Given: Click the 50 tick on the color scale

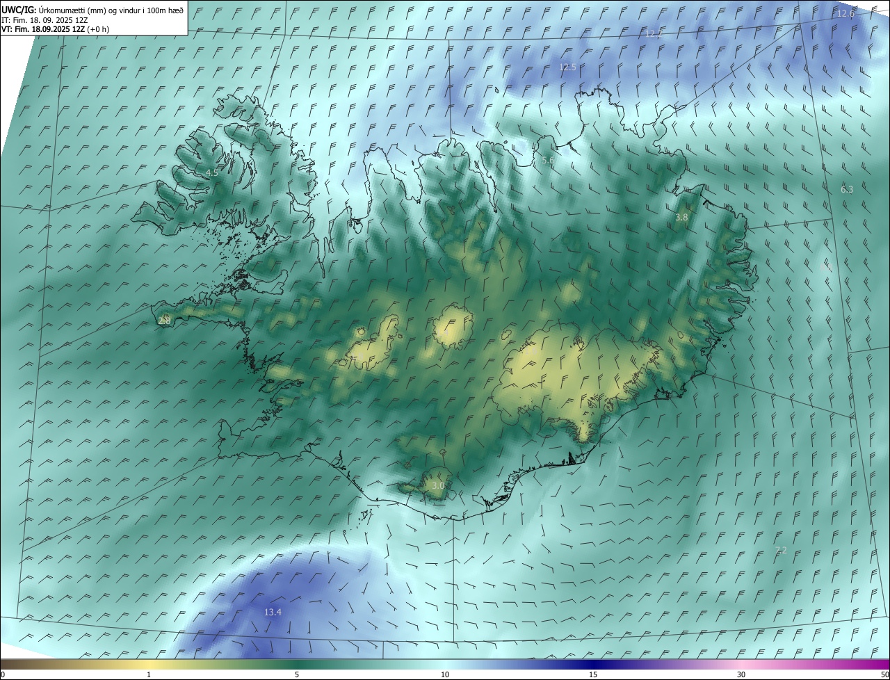Looking at the screenshot, I should click(x=884, y=674).
